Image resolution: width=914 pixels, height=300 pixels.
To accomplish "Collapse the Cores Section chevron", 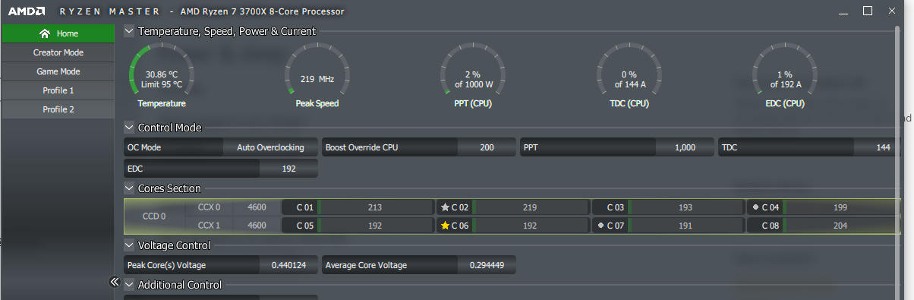I will [129, 188].
